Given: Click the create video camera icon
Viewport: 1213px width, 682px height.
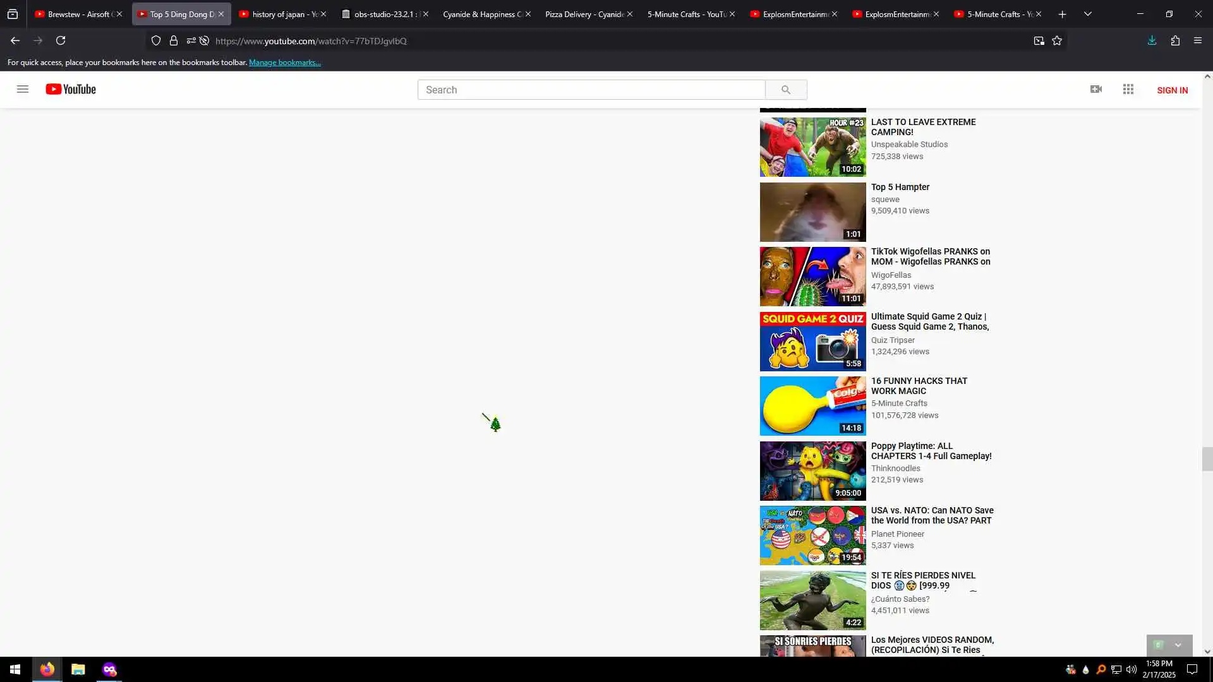Looking at the screenshot, I should point(1096,90).
